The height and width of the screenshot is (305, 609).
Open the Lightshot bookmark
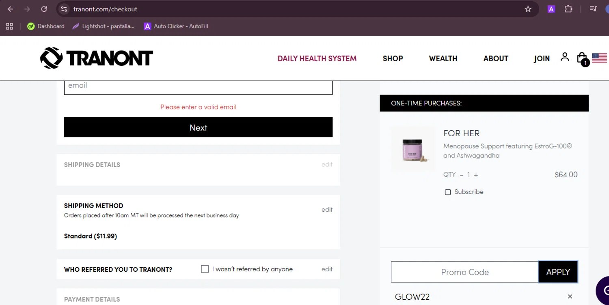point(104,26)
